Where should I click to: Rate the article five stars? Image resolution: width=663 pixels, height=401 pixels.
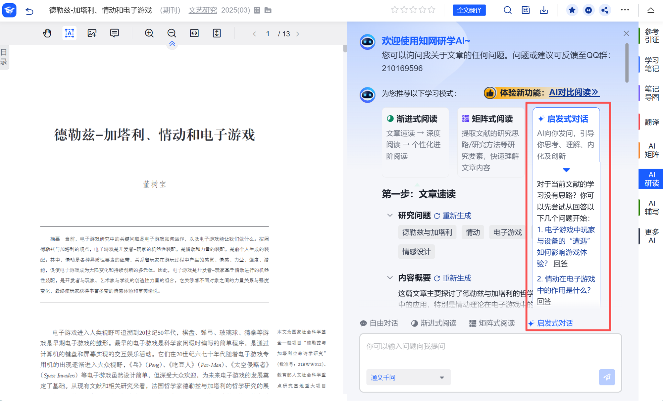click(432, 10)
